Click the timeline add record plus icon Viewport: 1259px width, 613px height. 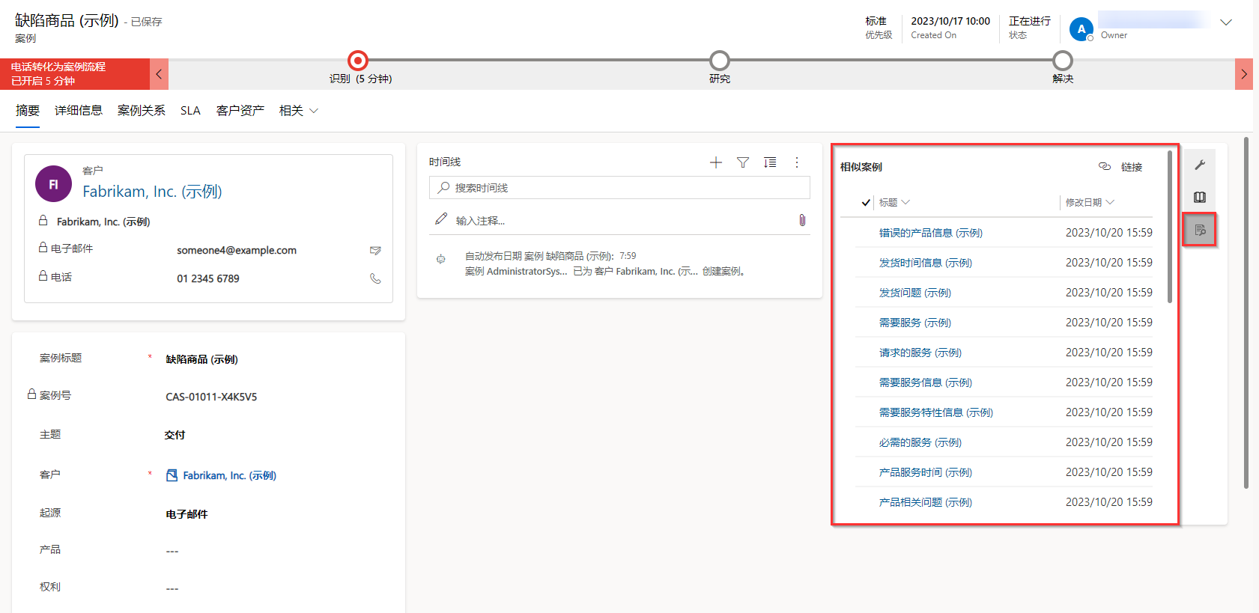click(716, 162)
